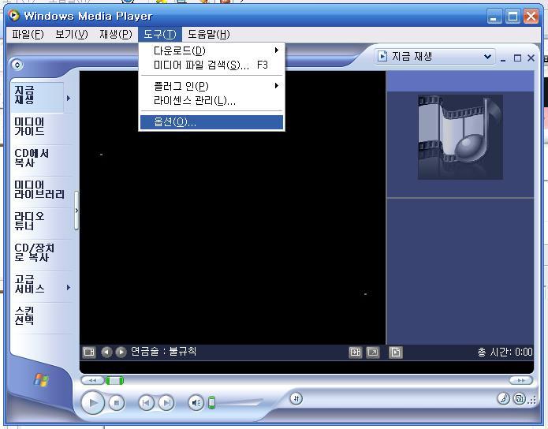
Task: Click the fast forward button on seek bar
Action: [520, 380]
